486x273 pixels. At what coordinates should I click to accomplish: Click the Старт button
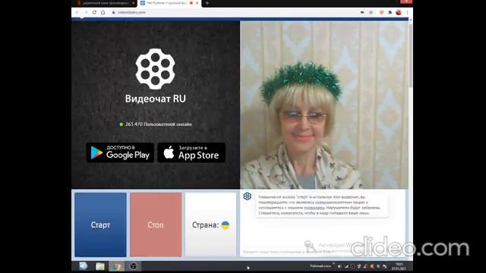(100, 224)
